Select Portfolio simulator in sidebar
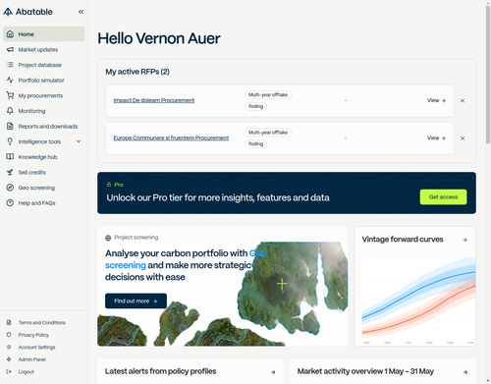 click(44, 81)
